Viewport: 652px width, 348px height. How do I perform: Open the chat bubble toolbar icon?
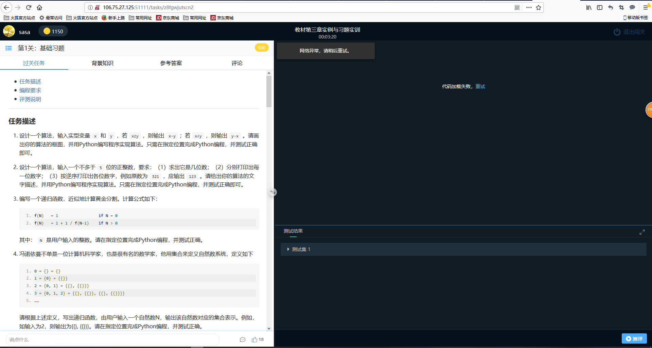point(632,7)
